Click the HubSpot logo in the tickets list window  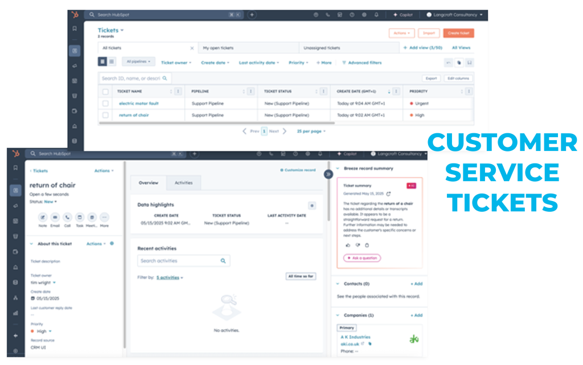click(x=75, y=15)
